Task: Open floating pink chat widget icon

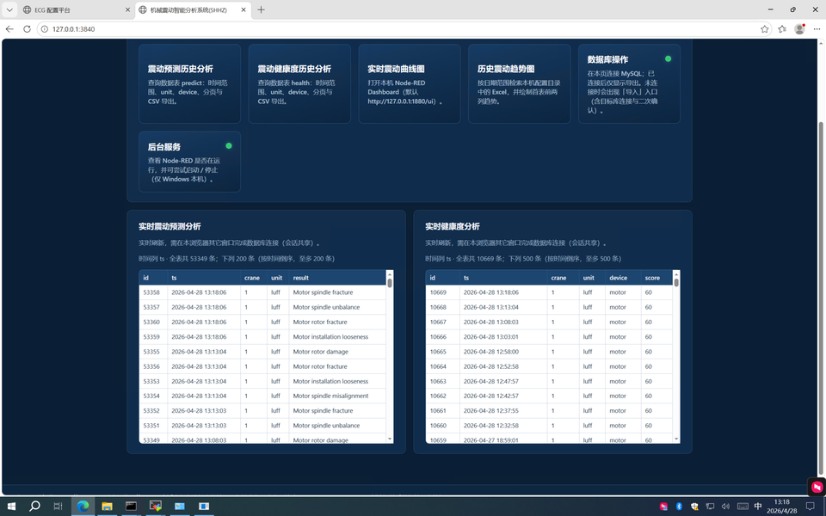Action: pos(817,487)
